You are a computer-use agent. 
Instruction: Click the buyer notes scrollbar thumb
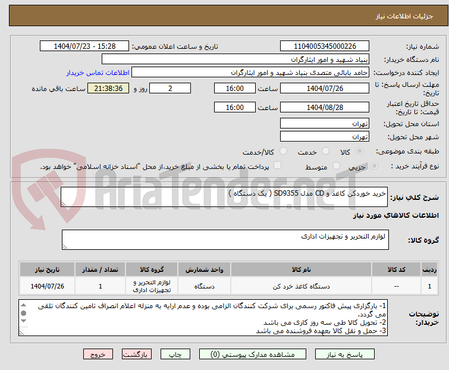[24, 313]
